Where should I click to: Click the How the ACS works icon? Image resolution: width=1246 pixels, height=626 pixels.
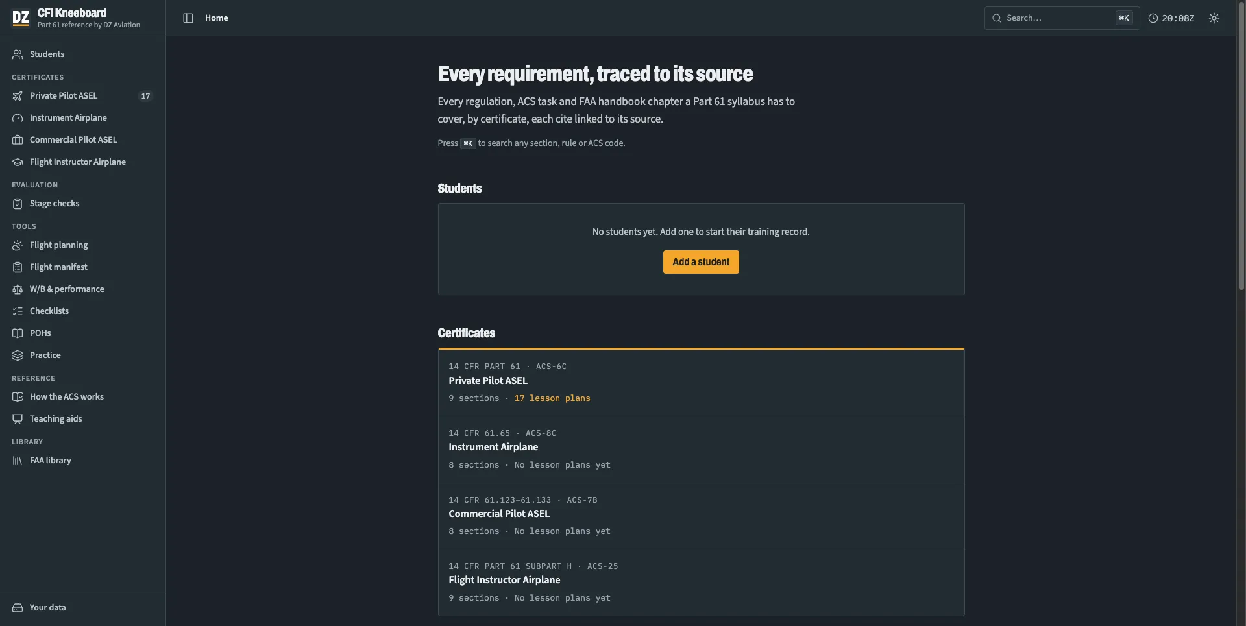18,397
